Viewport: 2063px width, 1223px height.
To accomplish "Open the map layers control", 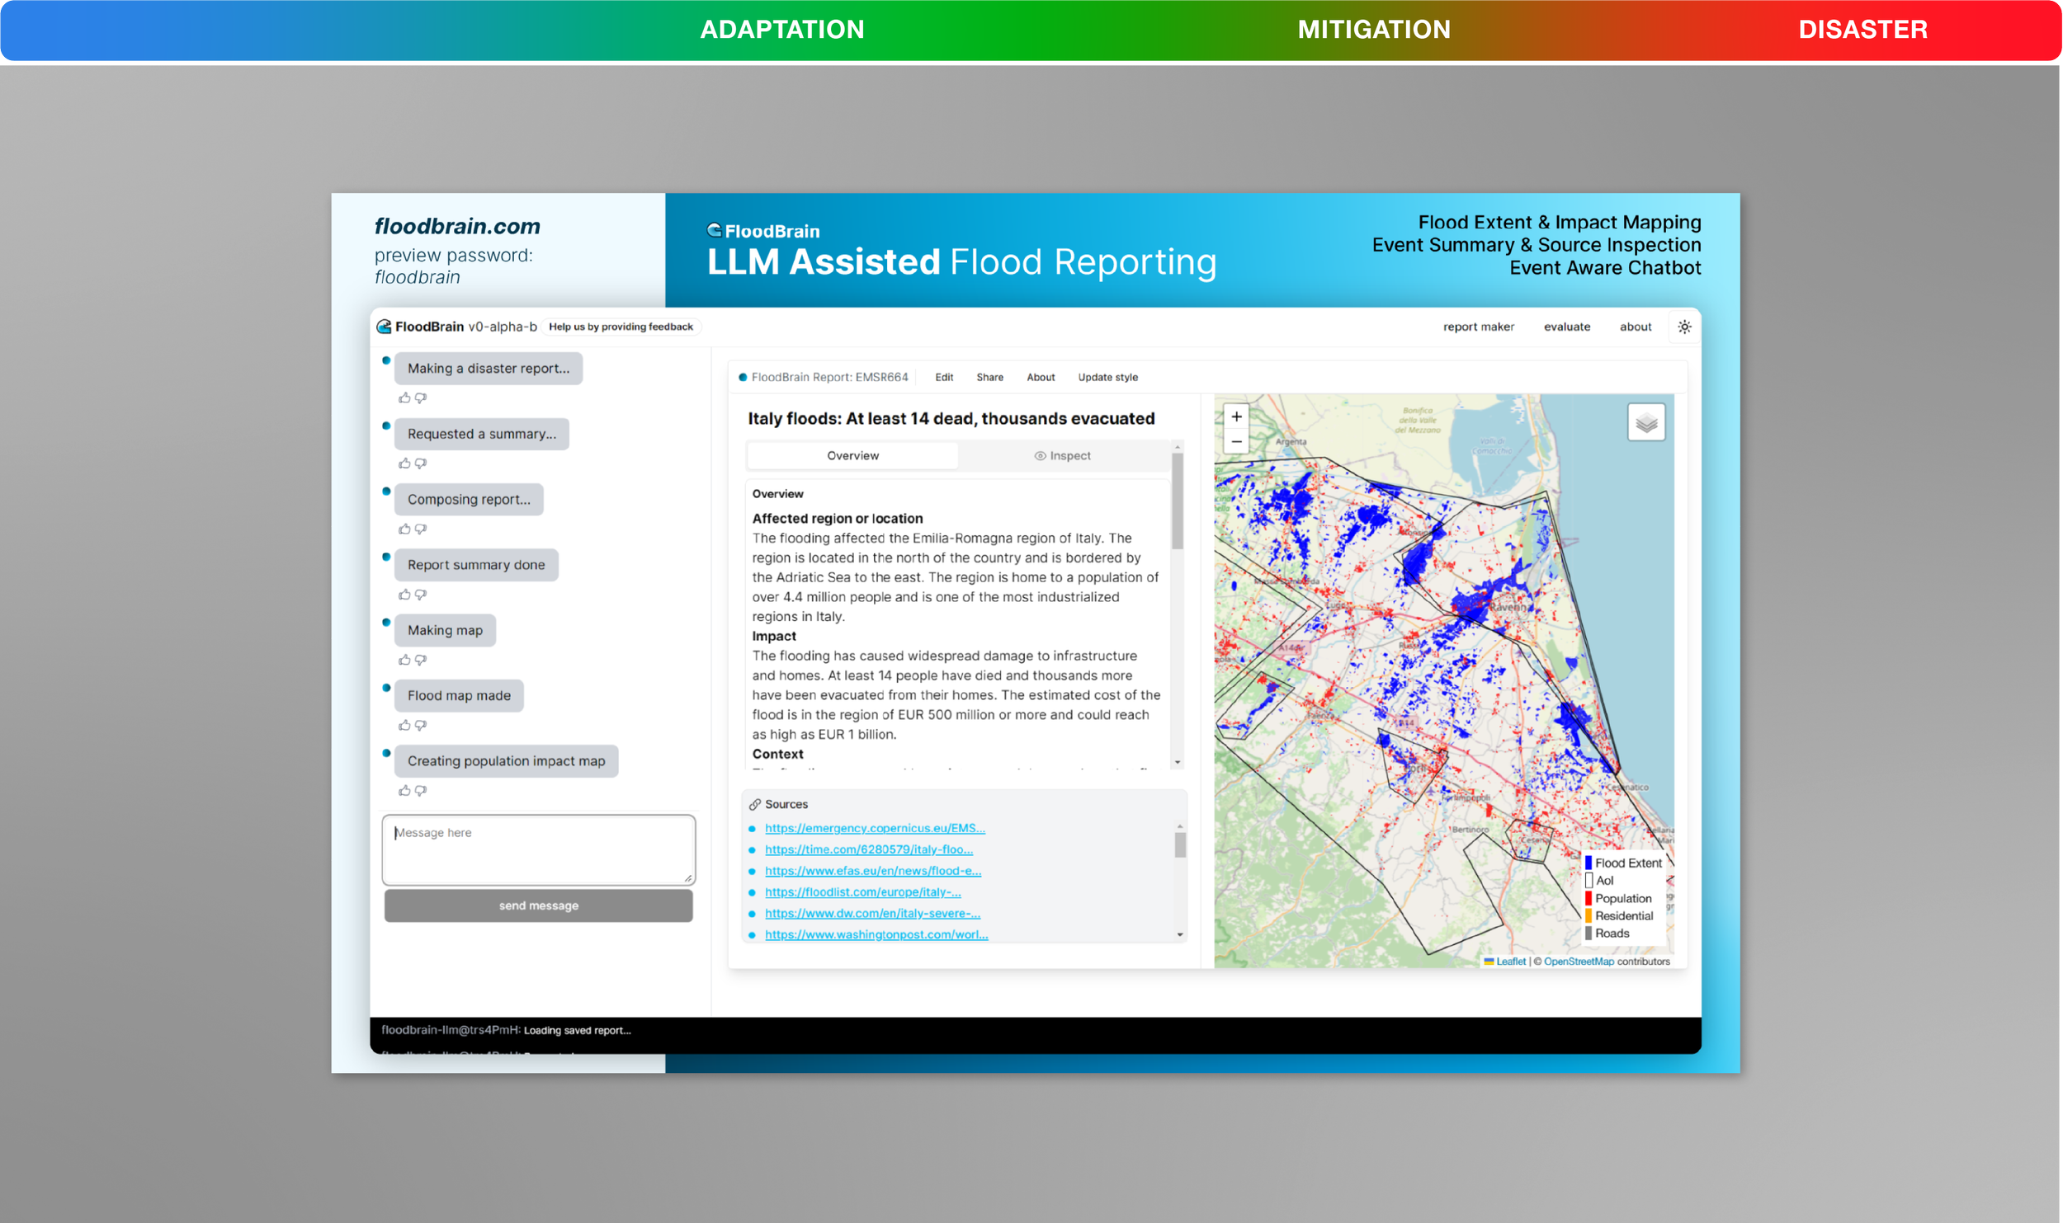I will click(x=1646, y=422).
